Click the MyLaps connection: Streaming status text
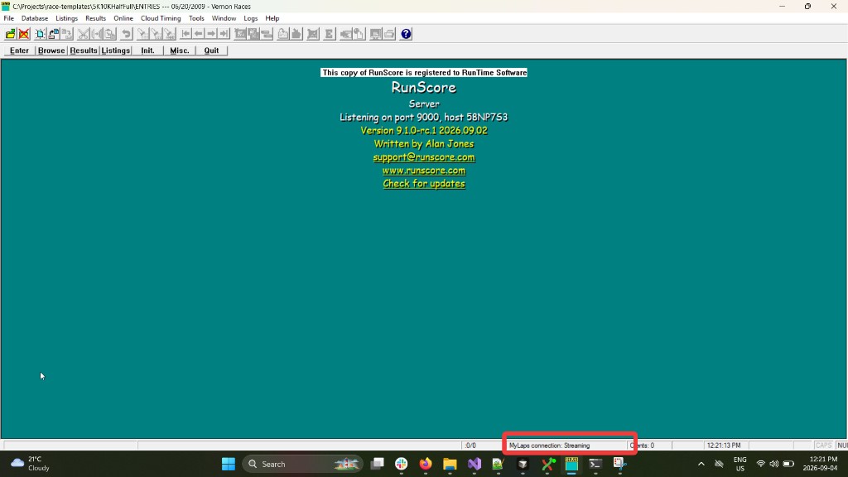 (x=550, y=446)
